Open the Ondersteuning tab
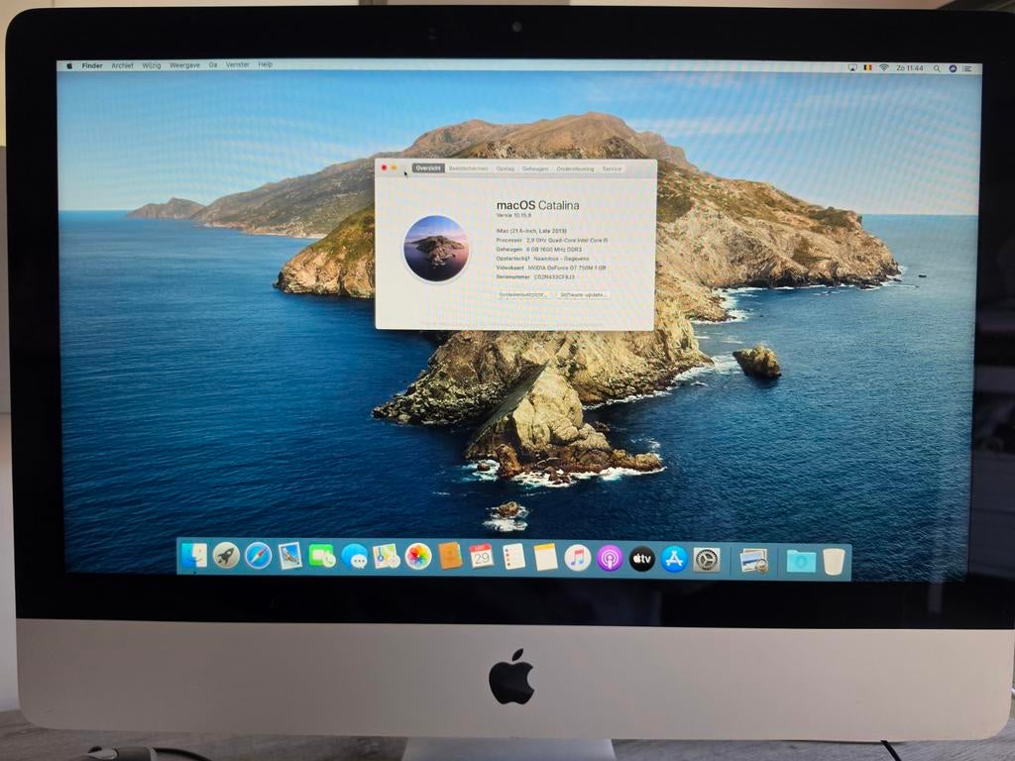Screen dimensions: 1015x761 (x=575, y=168)
